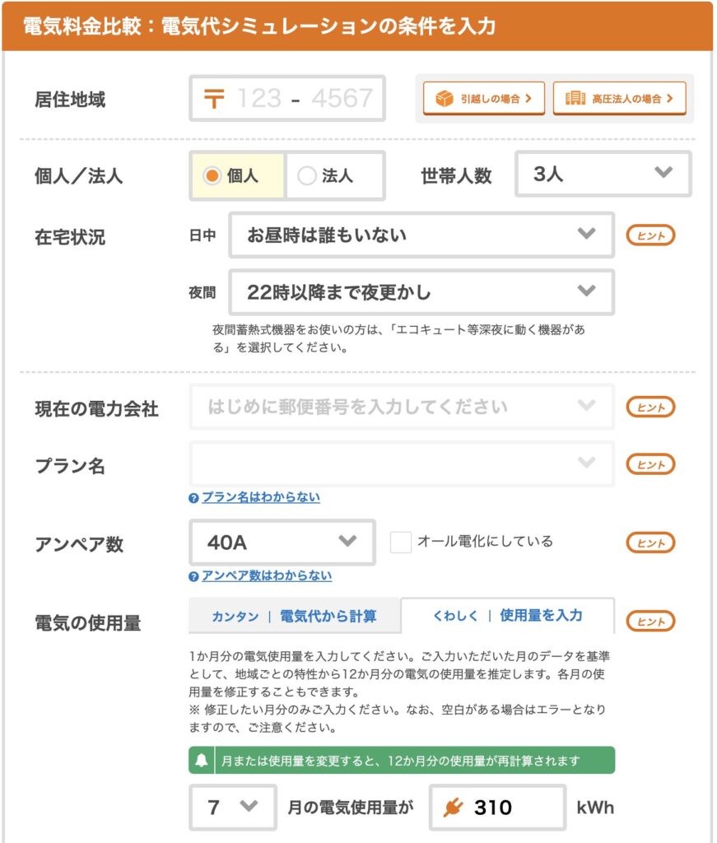The width and height of the screenshot is (717, 843).
Task: Switch to カンタン 電気代から計算 tab
Action: [x=294, y=616]
